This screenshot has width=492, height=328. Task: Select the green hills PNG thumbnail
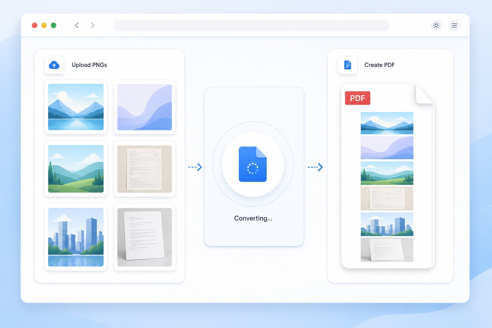(76, 169)
